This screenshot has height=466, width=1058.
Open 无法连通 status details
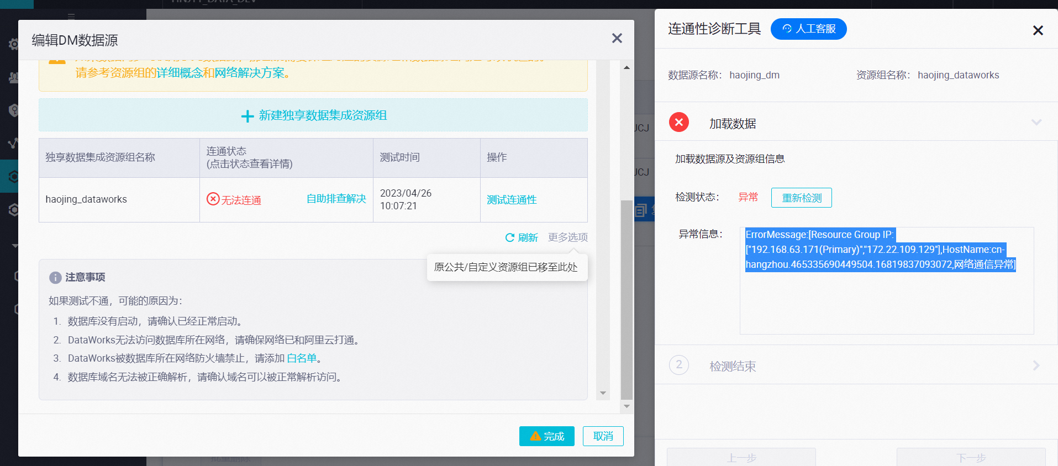click(241, 200)
